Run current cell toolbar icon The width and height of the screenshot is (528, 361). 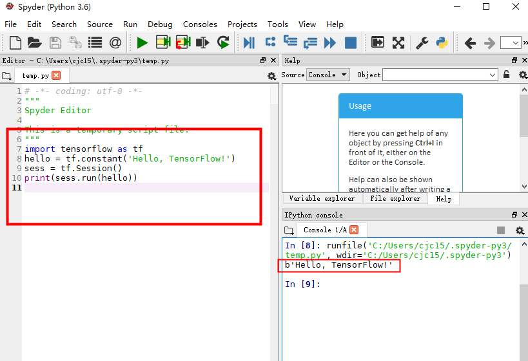163,42
